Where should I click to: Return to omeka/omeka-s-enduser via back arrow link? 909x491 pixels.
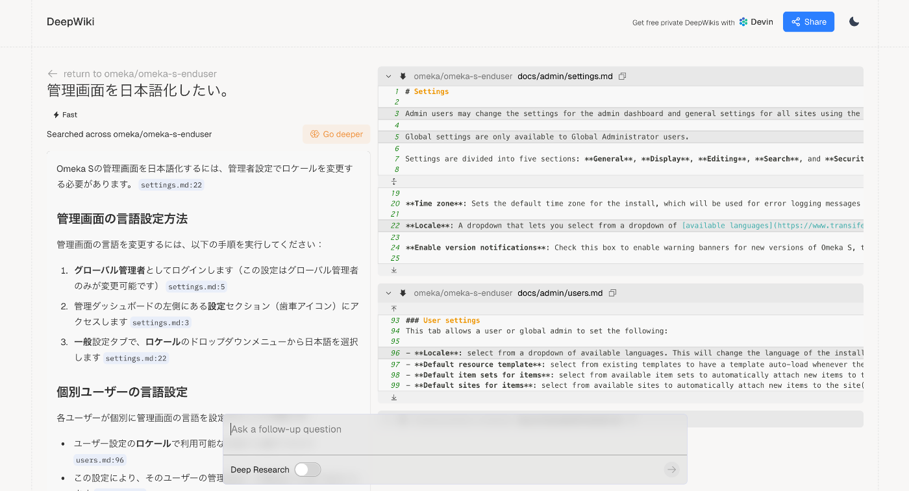pyautogui.click(x=132, y=74)
